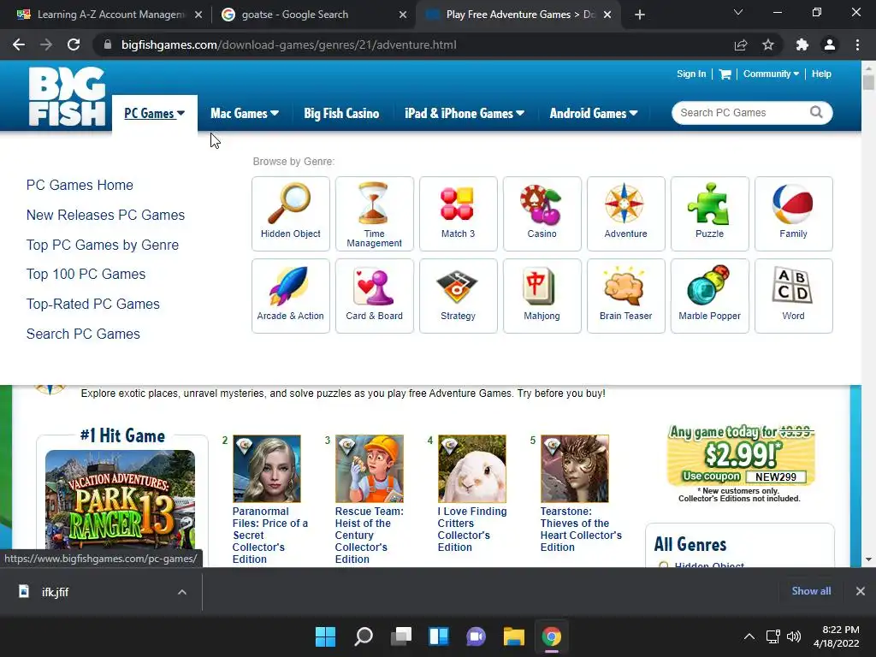Select the Match 3 genre icon
The width and height of the screenshot is (876, 657).
(x=459, y=213)
